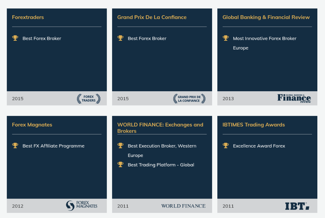Click the trophy next to Best Trading Platform - Global

(120, 165)
